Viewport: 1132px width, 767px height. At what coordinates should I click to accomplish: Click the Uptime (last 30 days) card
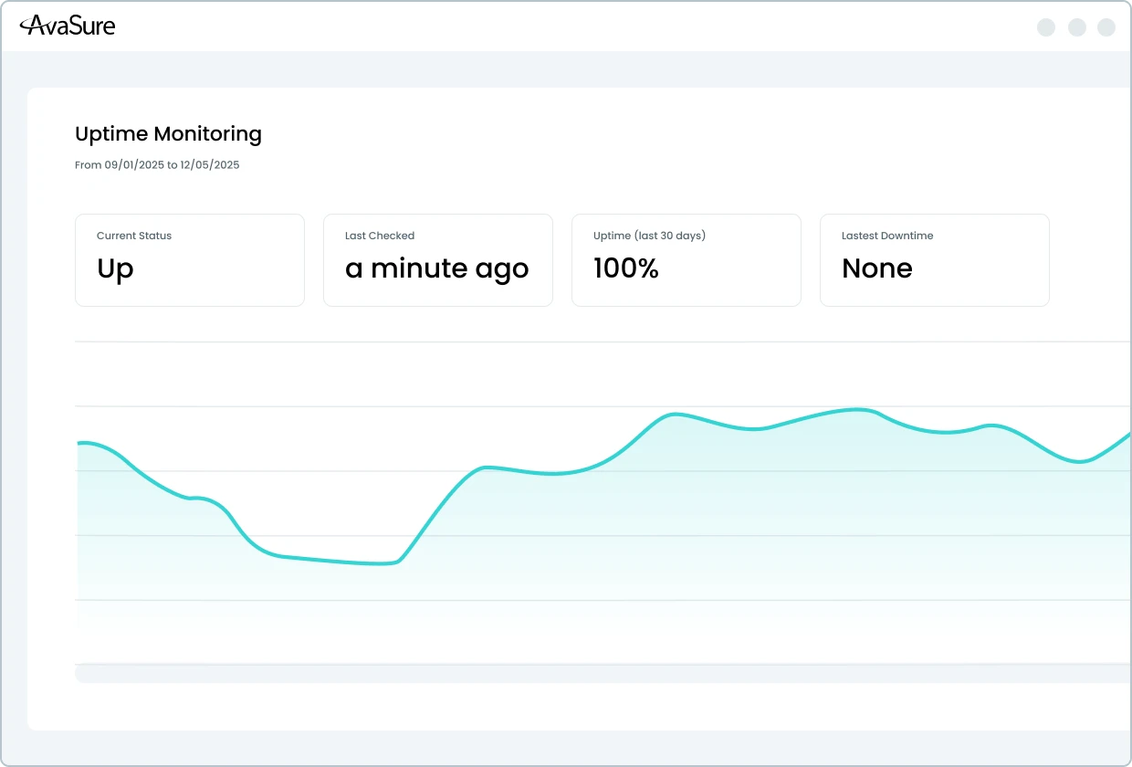(686, 259)
